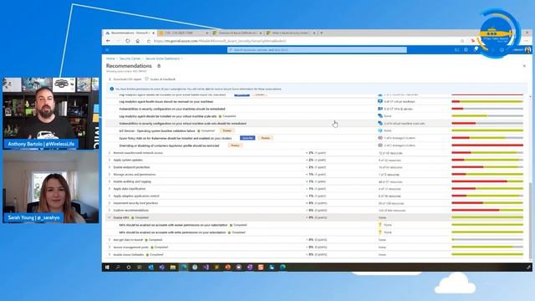
Task: Expand the Apply system updates control
Action: click(110, 160)
